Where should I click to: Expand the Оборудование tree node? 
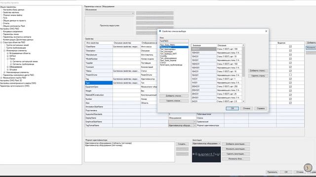tap(8, 67)
